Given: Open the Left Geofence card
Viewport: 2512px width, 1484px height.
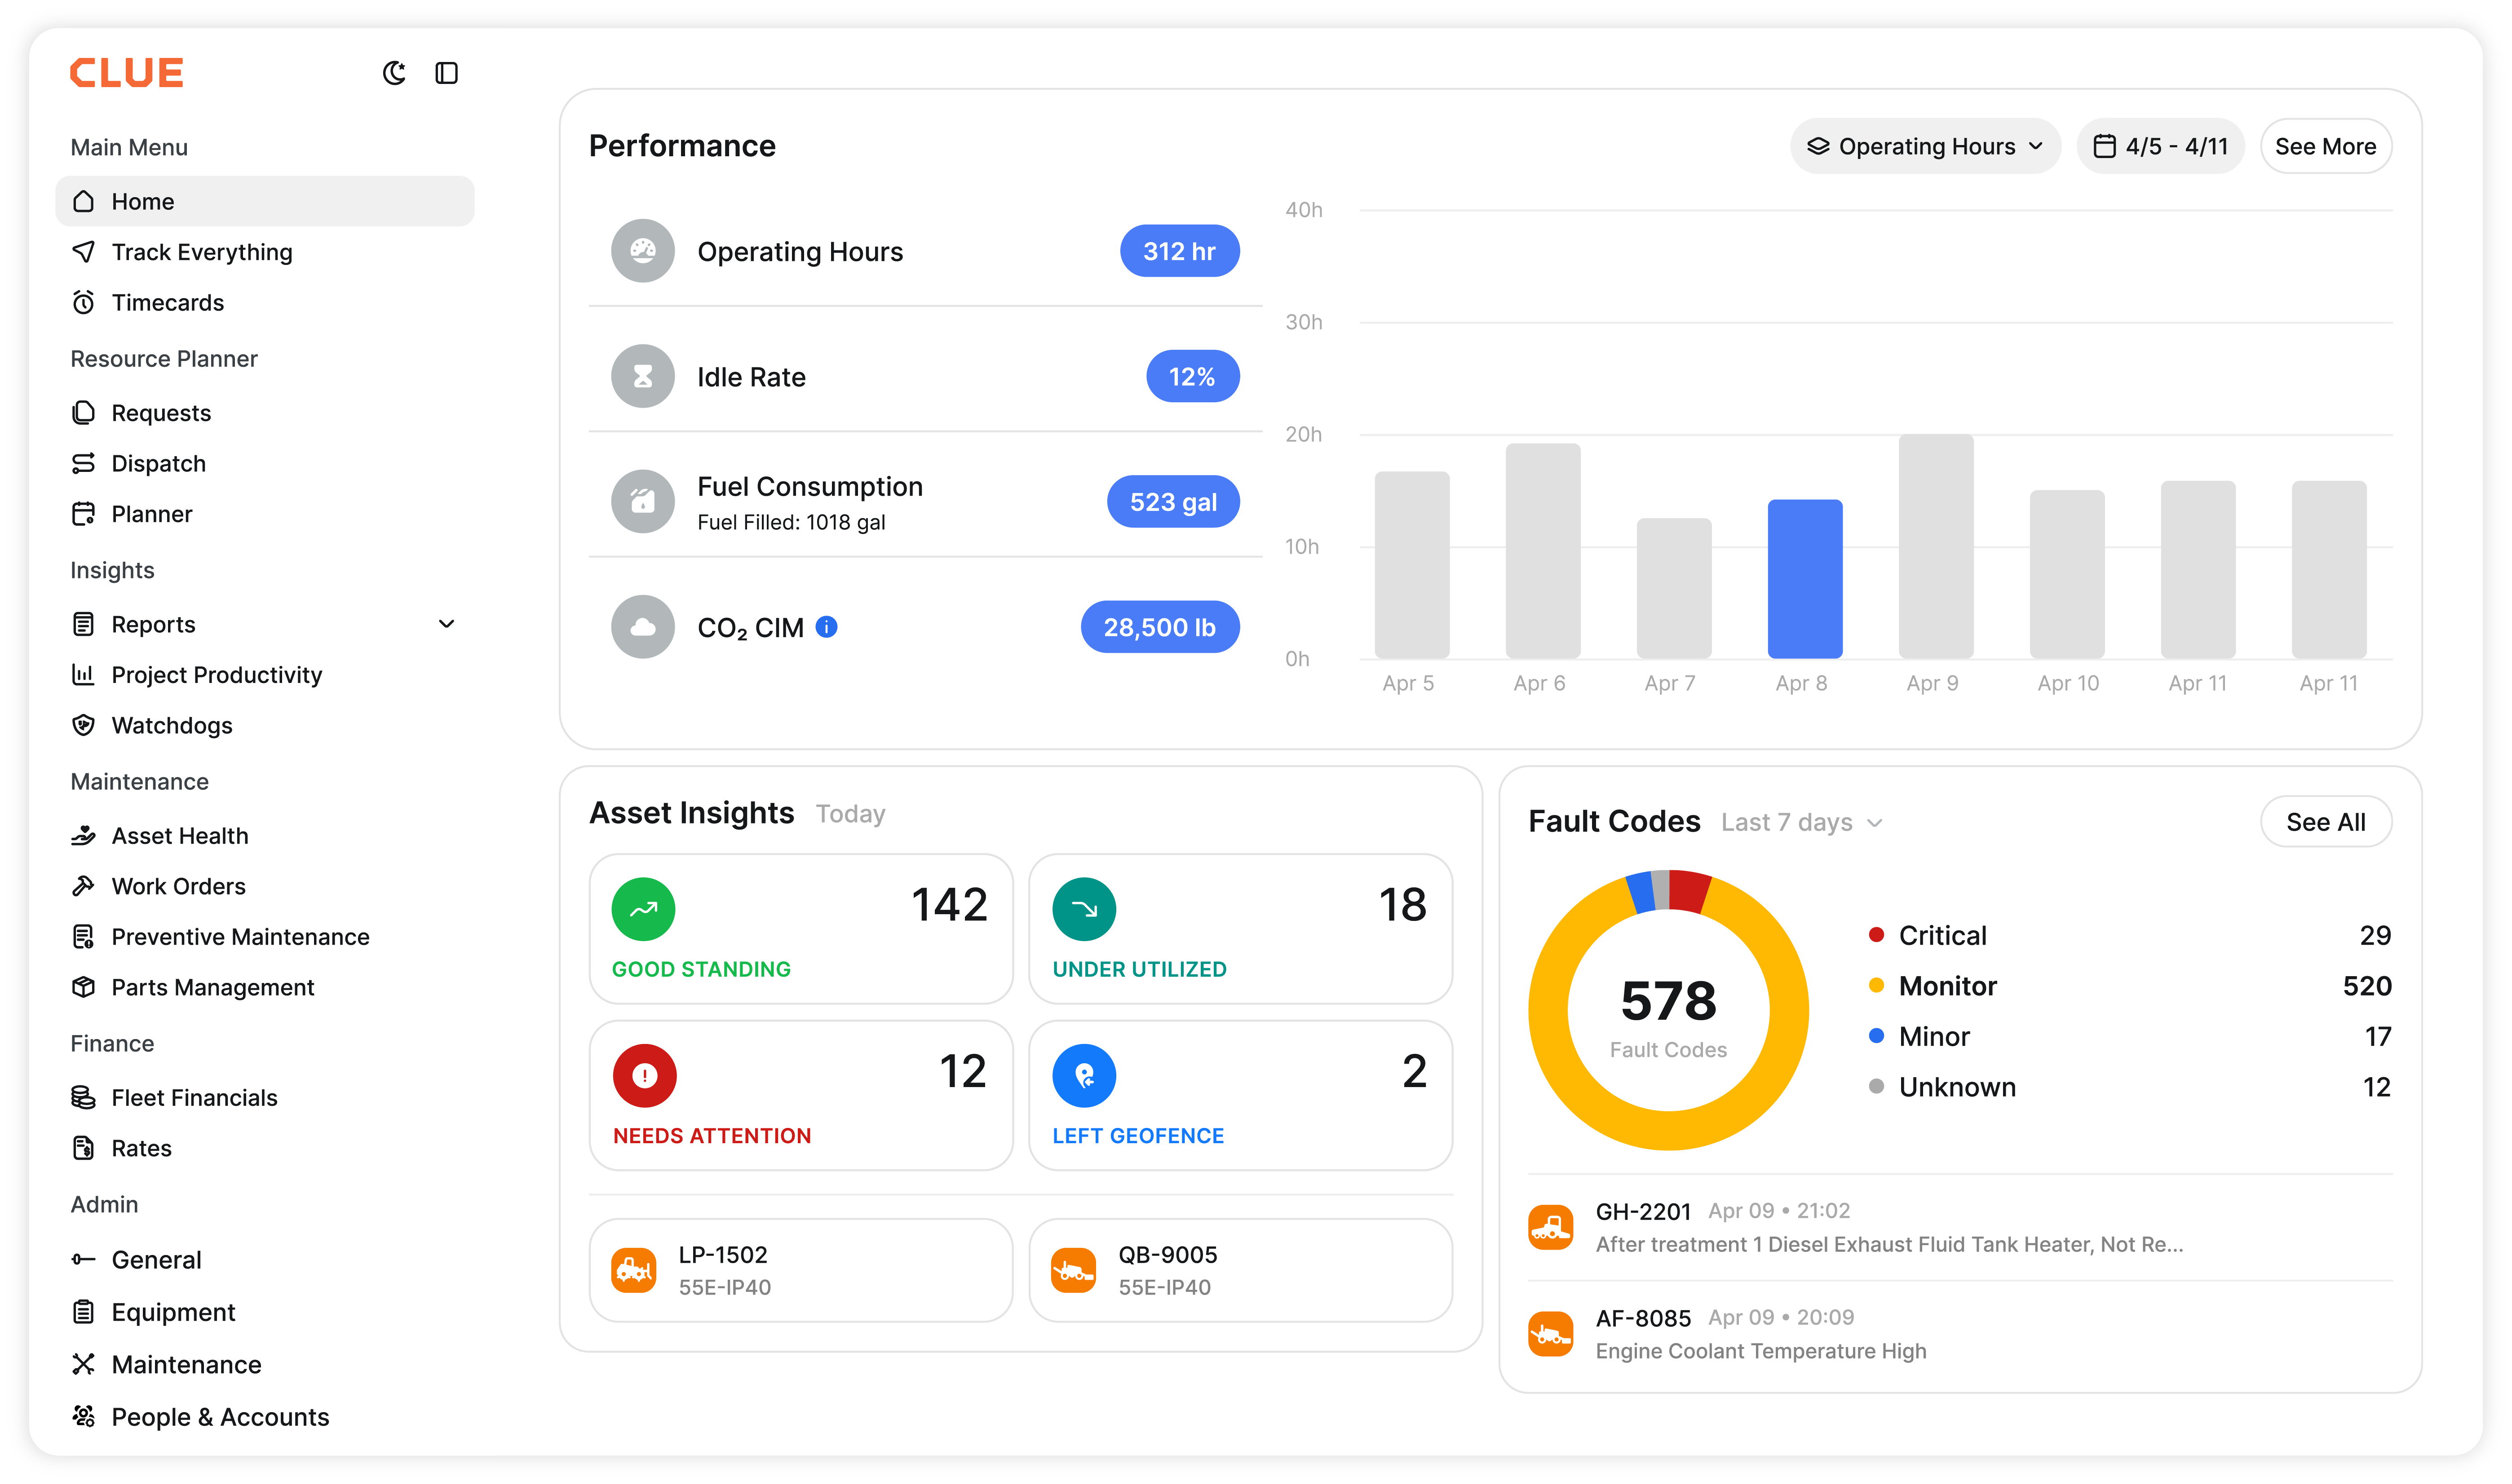Looking at the screenshot, I should click(x=1240, y=1095).
